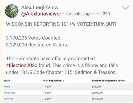
Task: Open the @Alexlunaviewer handle link
Action: pos(41,14)
